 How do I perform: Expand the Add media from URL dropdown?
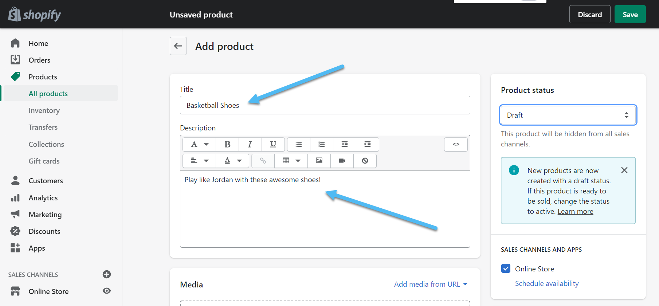[x=431, y=284]
